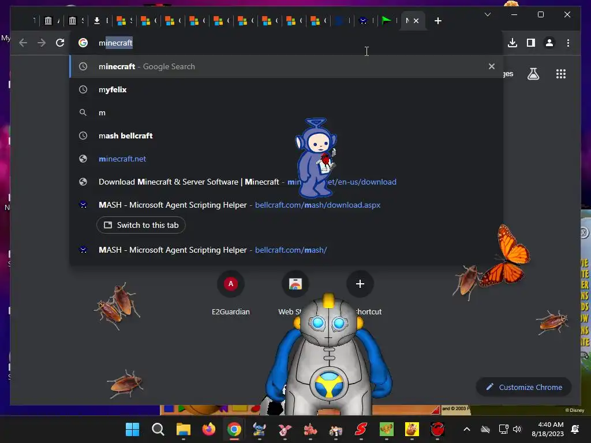Switch to the green flag tab
591x443 pixels.
(387, 21)
